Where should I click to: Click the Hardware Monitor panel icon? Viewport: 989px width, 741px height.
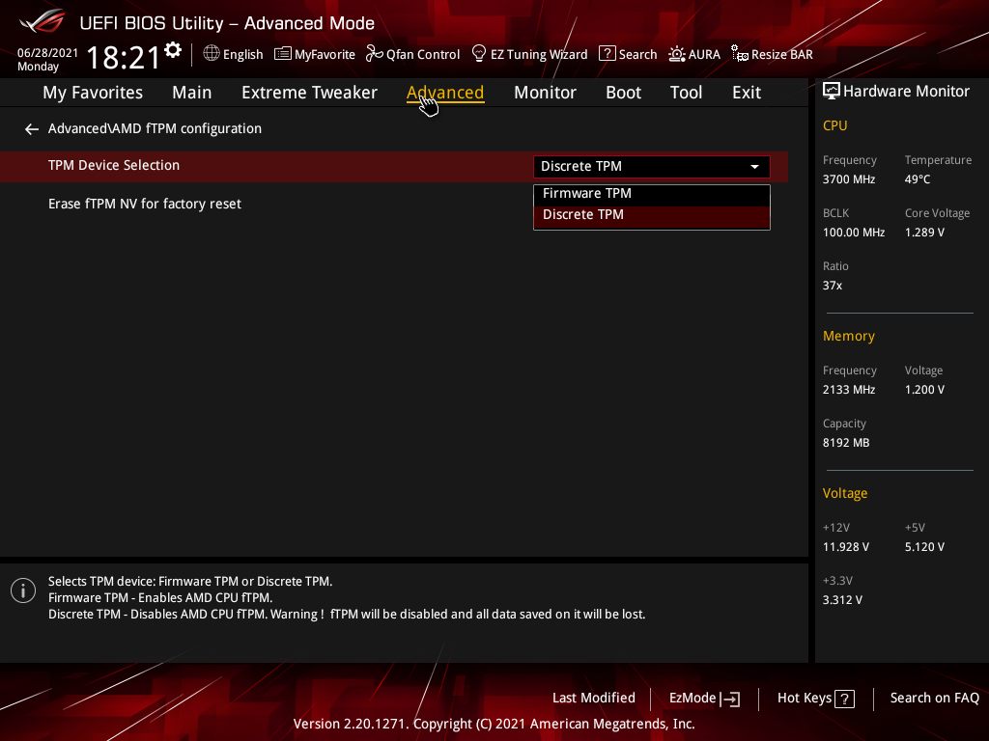[x=832, y=91]
